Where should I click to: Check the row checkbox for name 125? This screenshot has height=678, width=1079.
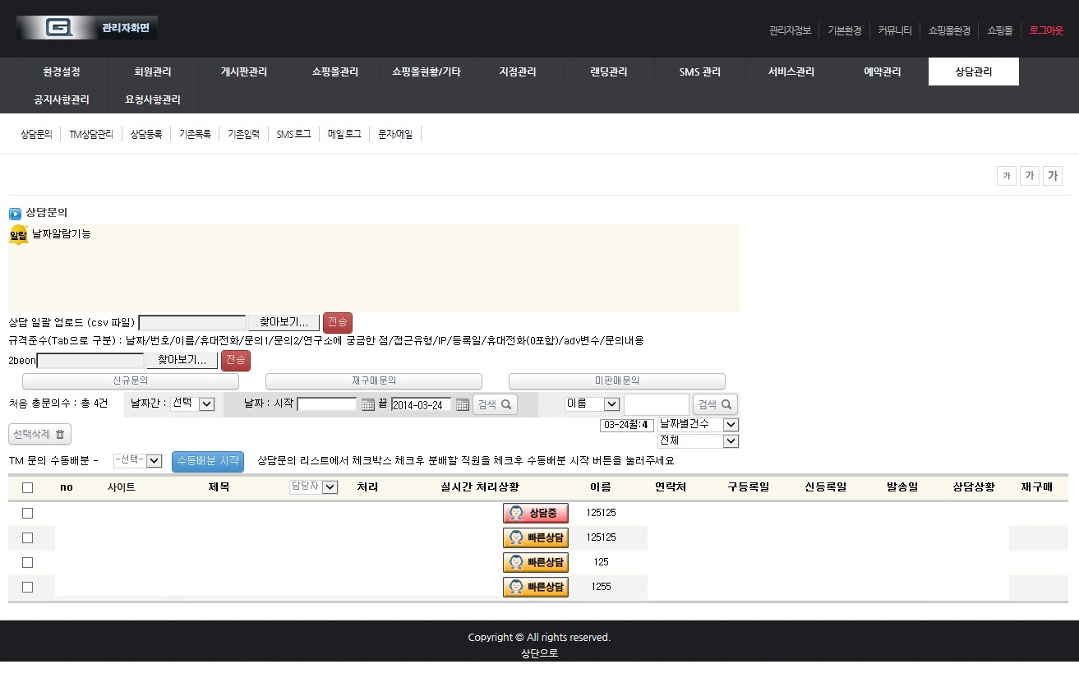tap(27, 562)
